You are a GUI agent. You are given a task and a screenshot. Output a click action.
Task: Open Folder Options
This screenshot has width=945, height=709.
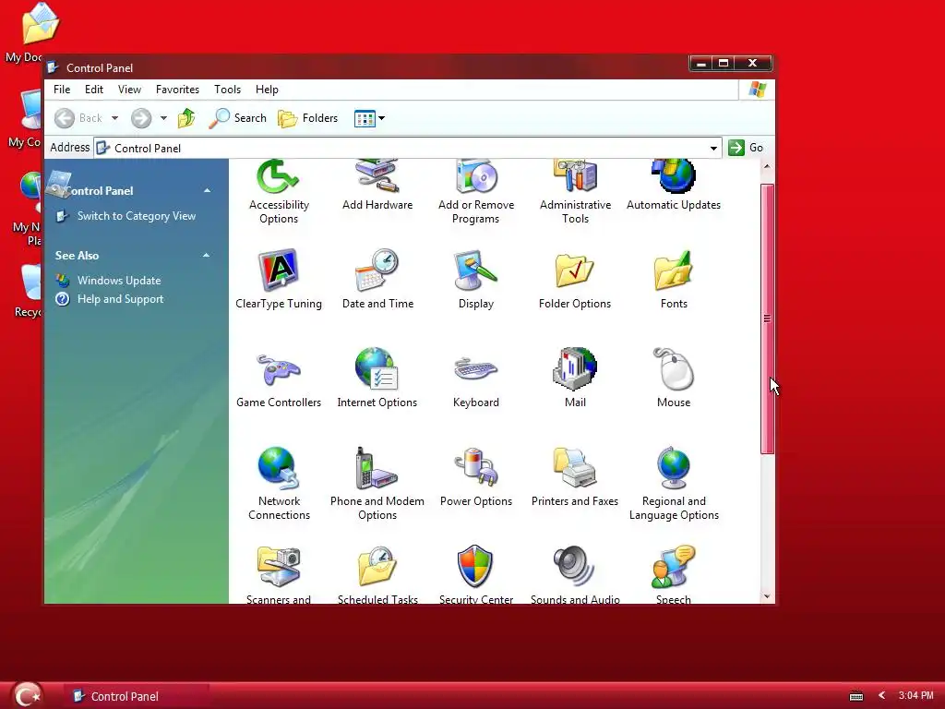[x=574, y=279]
